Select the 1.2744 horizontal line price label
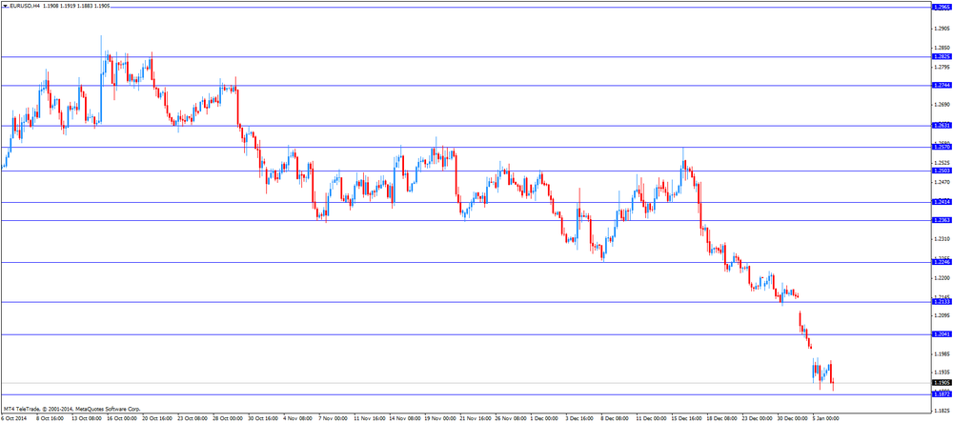Image resolution: width=953 pixels, height=423 pixels. (x=942, y=86)
